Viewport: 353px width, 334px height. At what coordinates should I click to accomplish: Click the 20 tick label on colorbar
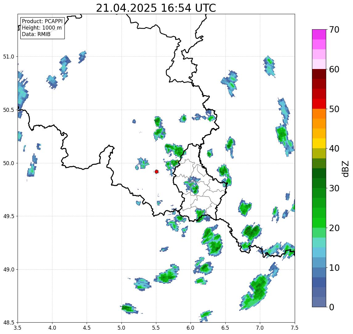click(x=334, y=228)
